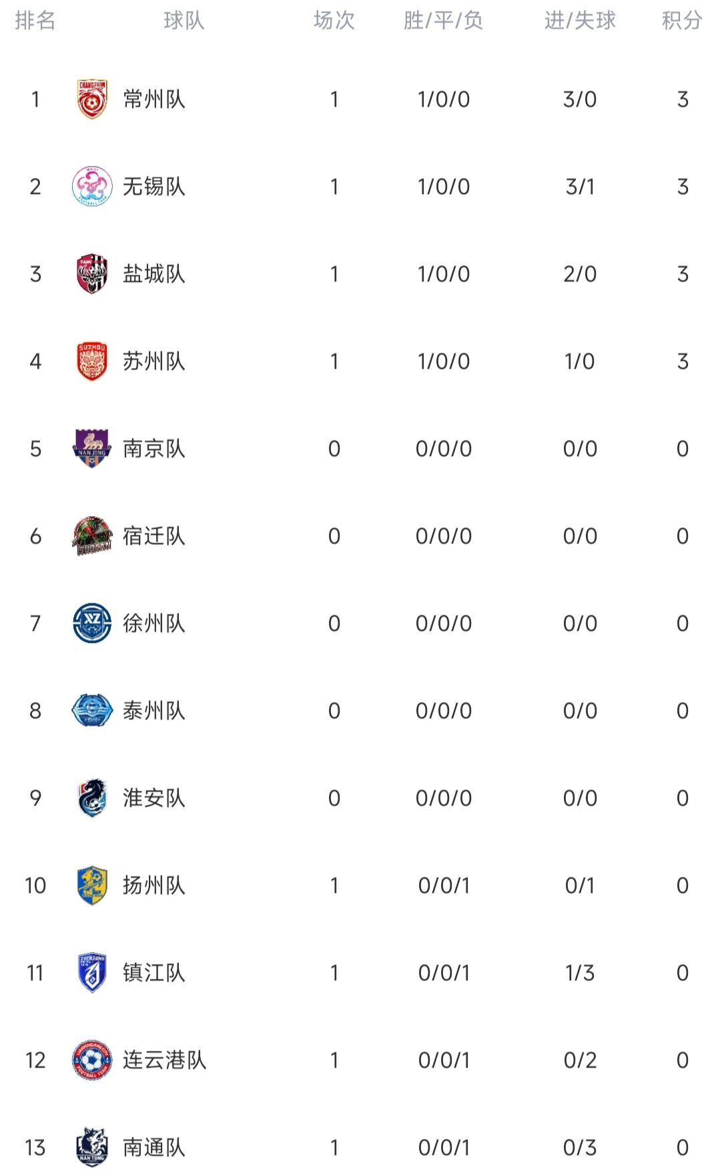
Task: Click the Changzhou team logo
Action: (x=92, y=100)
